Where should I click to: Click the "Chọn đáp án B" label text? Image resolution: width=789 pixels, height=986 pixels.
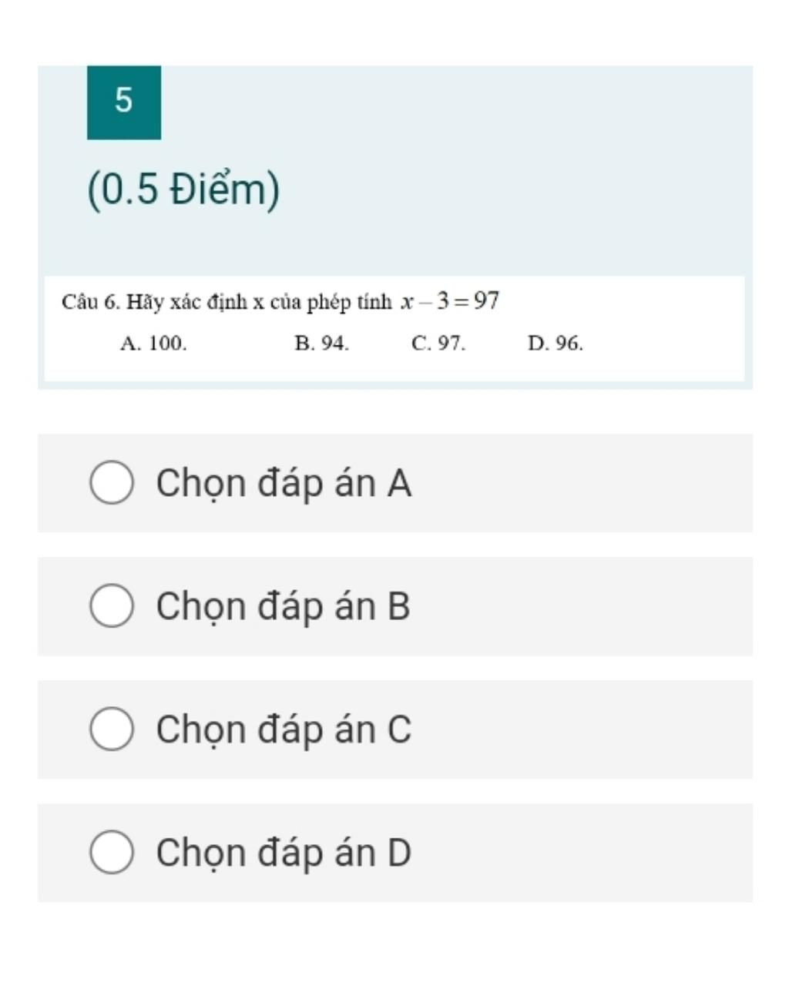pyautogui.click(x=283, y=607)
